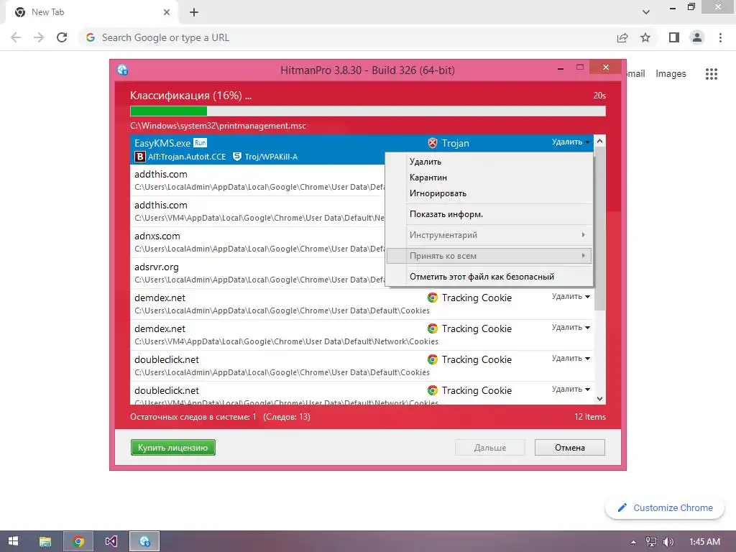736x552 pixels.
Task: Open the Google apps grid
Action: tap(712, 74)
